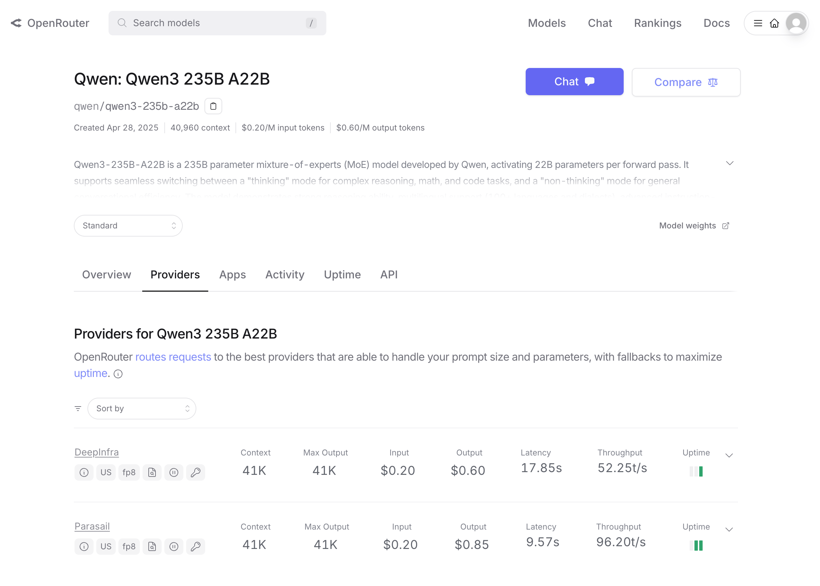The image size is (820, 586).
Task: Expand the Parasail provider row
Action: 728,529
